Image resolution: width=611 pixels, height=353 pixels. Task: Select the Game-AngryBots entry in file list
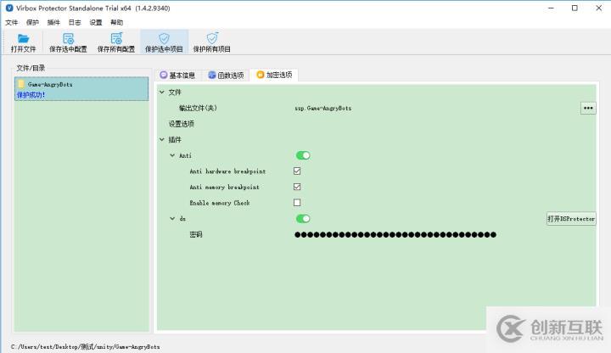pos(81,89)
